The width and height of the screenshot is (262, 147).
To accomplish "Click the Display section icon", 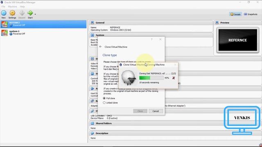I will tap(92, 59).
